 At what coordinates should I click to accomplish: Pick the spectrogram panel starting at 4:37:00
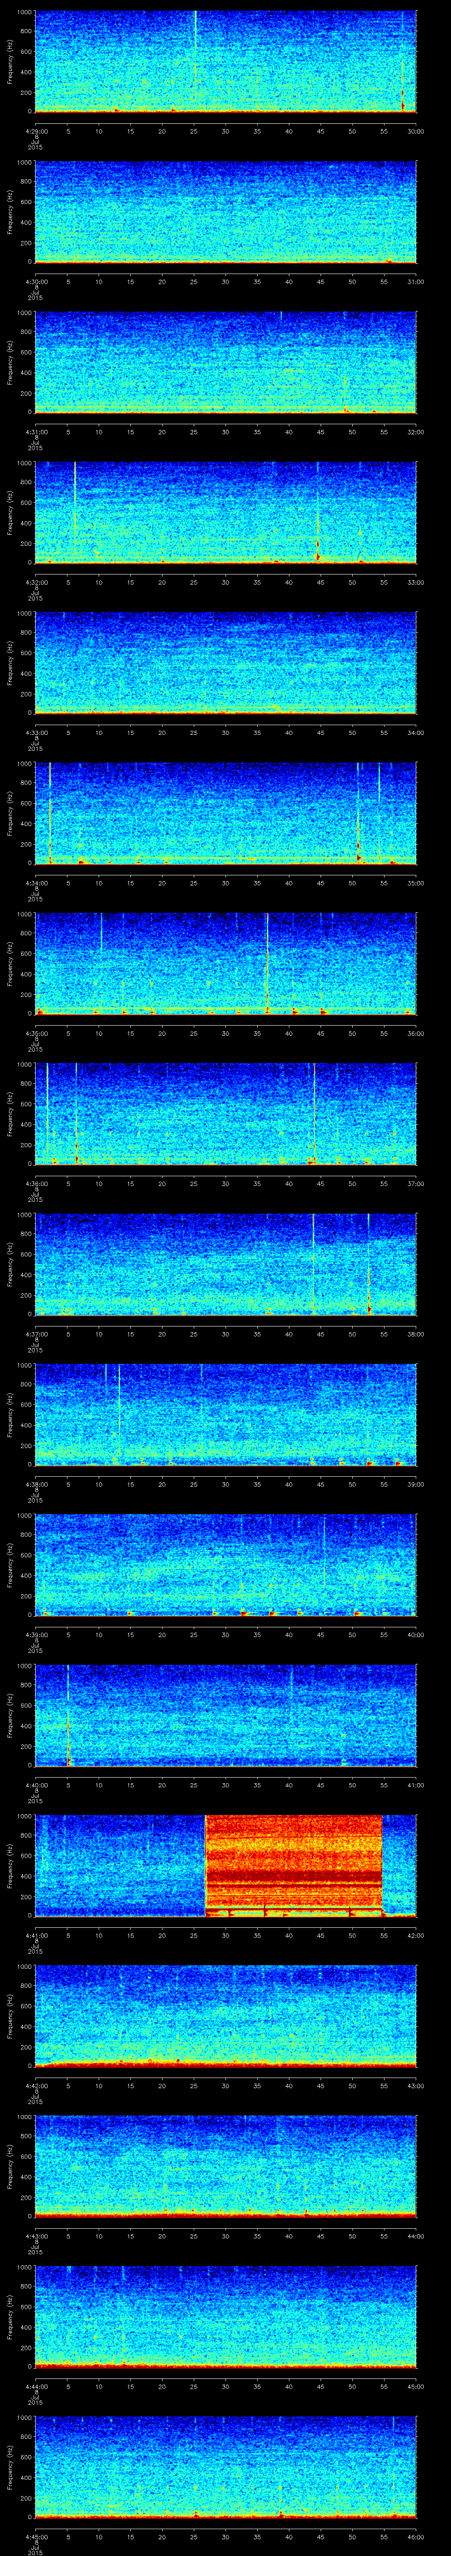pos(225,1265)
